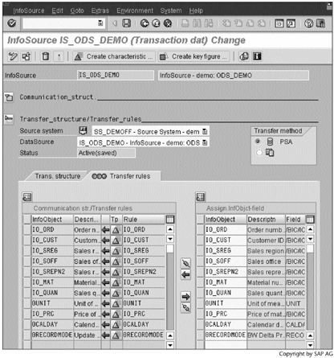Click the layout icon above Communication str. table
The image size is (334, 358).
pos(26,197)
